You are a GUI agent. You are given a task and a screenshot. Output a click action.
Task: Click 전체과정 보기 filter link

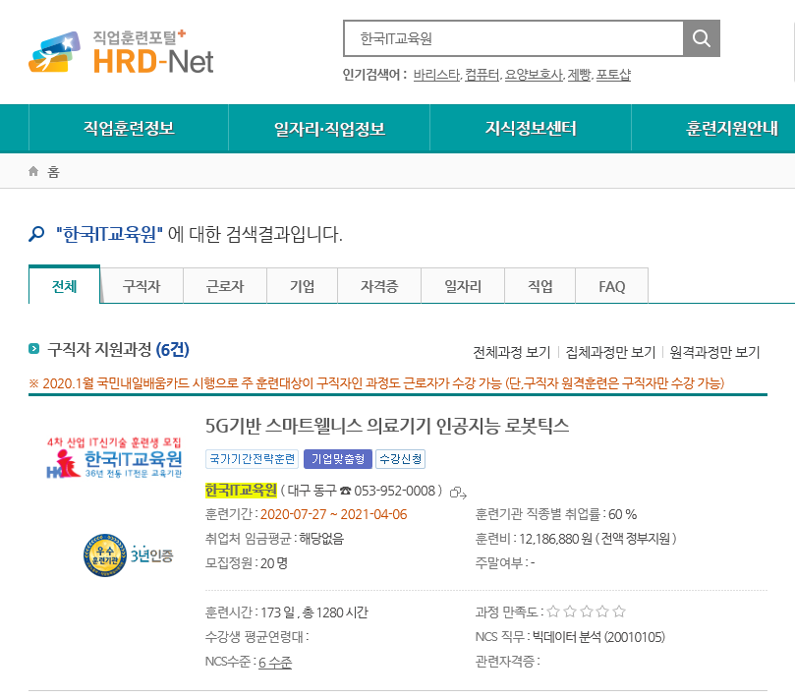click(512, 352)
